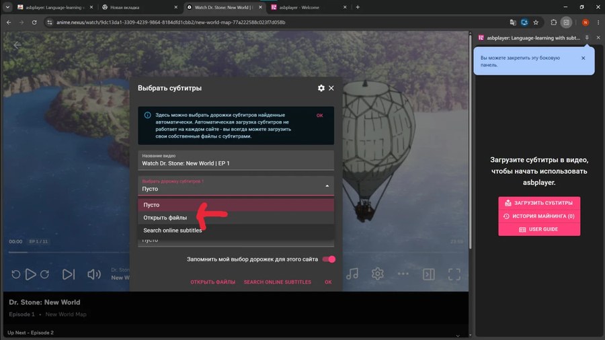Rewind video with replay-back icon

[15, 274]
